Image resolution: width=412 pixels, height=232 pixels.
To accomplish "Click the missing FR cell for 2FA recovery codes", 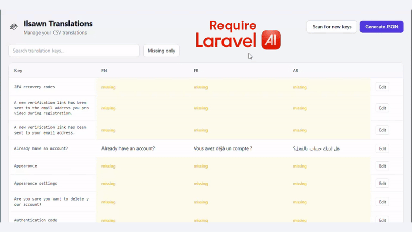I will [200, 87].
